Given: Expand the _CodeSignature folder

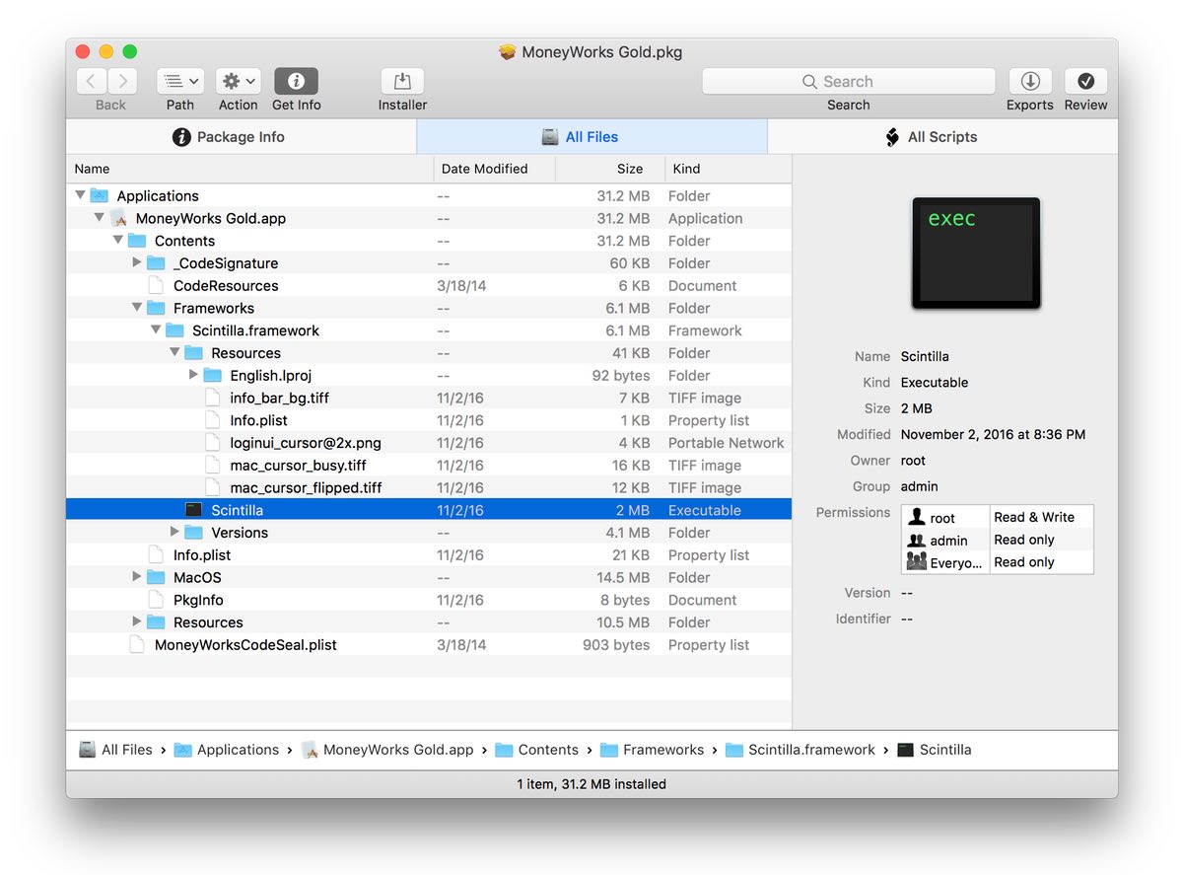Looking at the screenshot, I should click(x=137, y=263).
